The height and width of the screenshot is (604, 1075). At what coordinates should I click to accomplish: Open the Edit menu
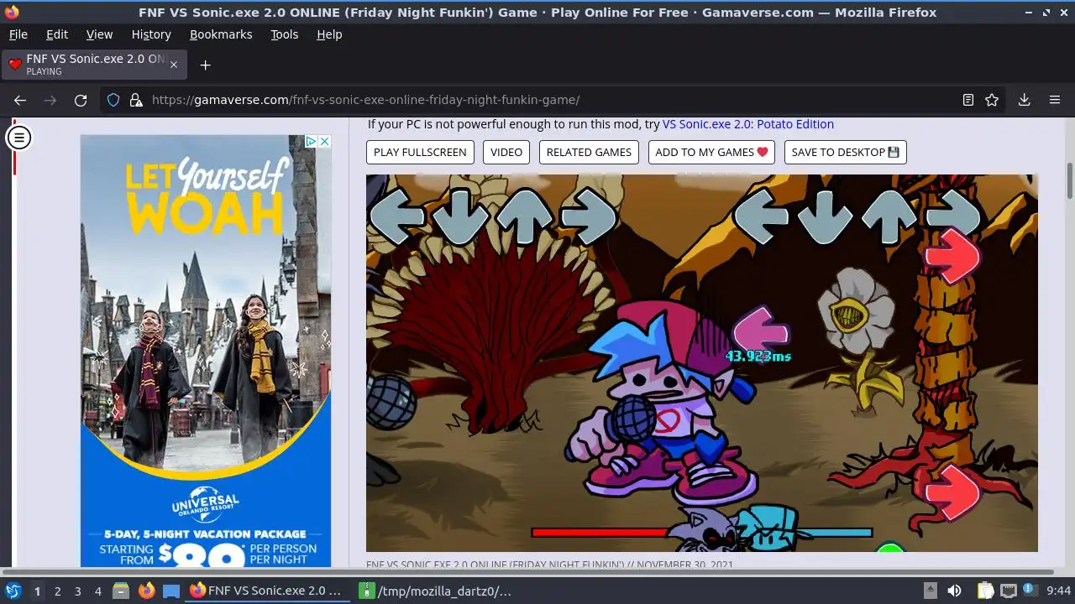coord(57,34)
